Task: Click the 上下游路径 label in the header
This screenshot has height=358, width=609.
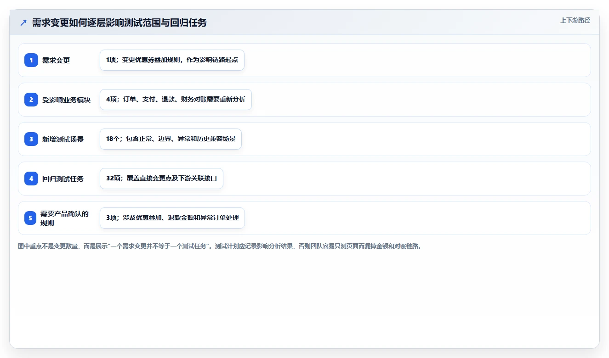Action: click(575, 20)
